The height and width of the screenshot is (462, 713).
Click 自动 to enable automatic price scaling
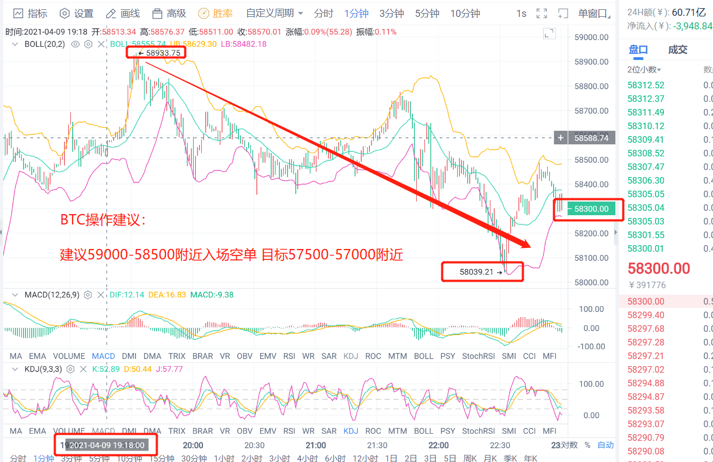click(606, 445)
